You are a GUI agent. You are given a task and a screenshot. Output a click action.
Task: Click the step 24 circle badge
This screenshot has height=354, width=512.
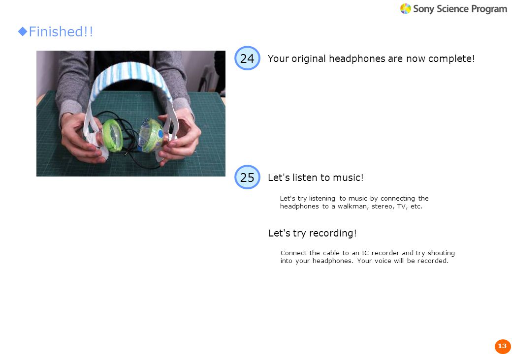(247, 58)
